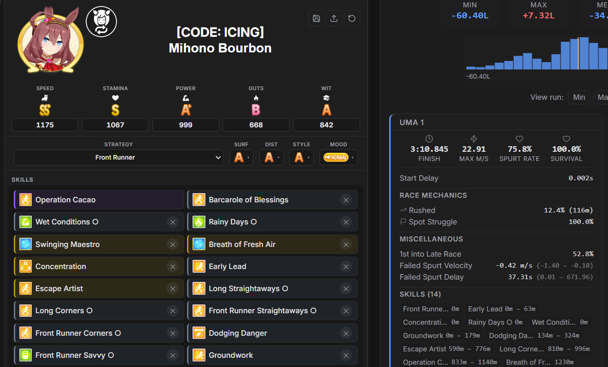Screen dimensions: 608x367
Task: Click the Stamina value field 1067
Action: [x=115, y=125]
